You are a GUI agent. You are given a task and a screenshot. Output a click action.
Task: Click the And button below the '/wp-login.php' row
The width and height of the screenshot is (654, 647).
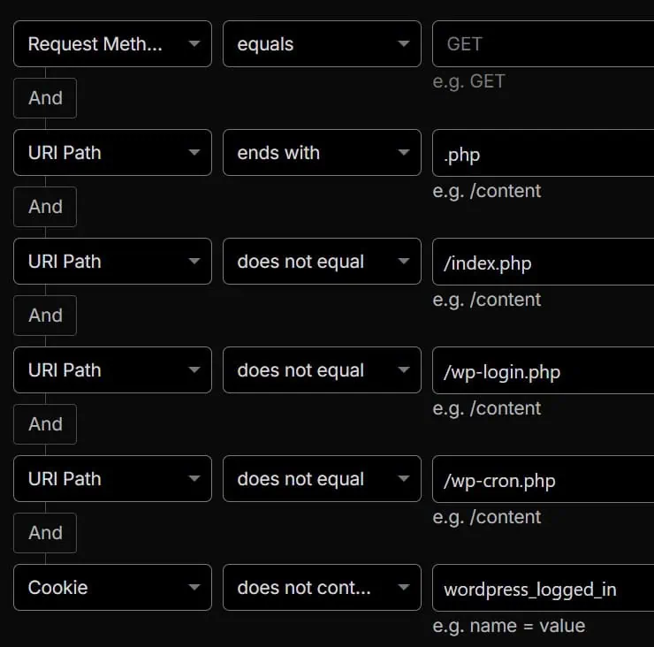[45, 424]
